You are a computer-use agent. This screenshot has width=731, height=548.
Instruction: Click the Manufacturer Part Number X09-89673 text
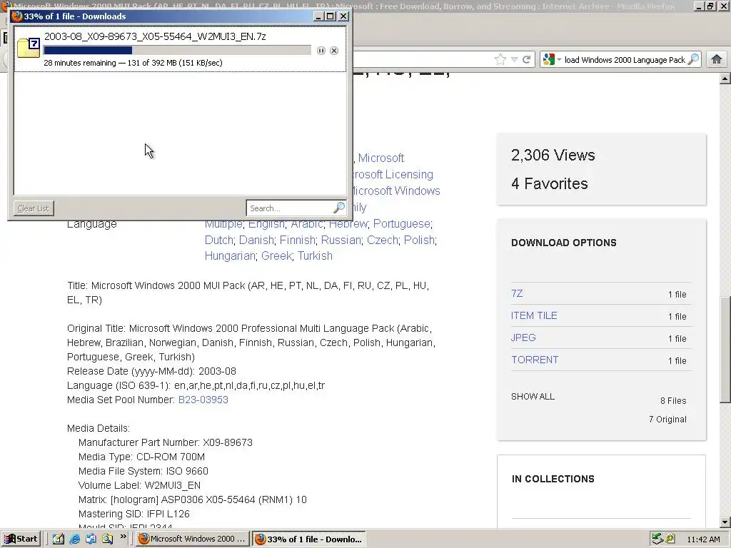[166, 442]
